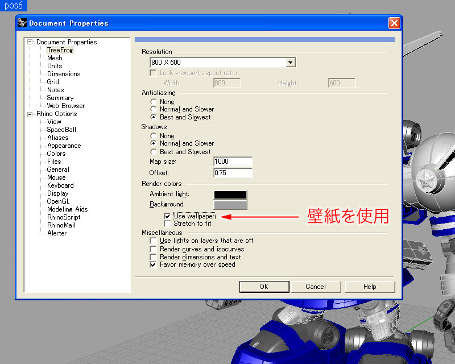Set Shadows to None
This screenshot has height=364, width=455.
(153, 136)
